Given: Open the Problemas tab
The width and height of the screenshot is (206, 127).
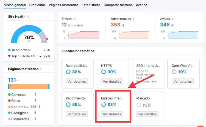Looking at the screenshot, I should point(37,5).
